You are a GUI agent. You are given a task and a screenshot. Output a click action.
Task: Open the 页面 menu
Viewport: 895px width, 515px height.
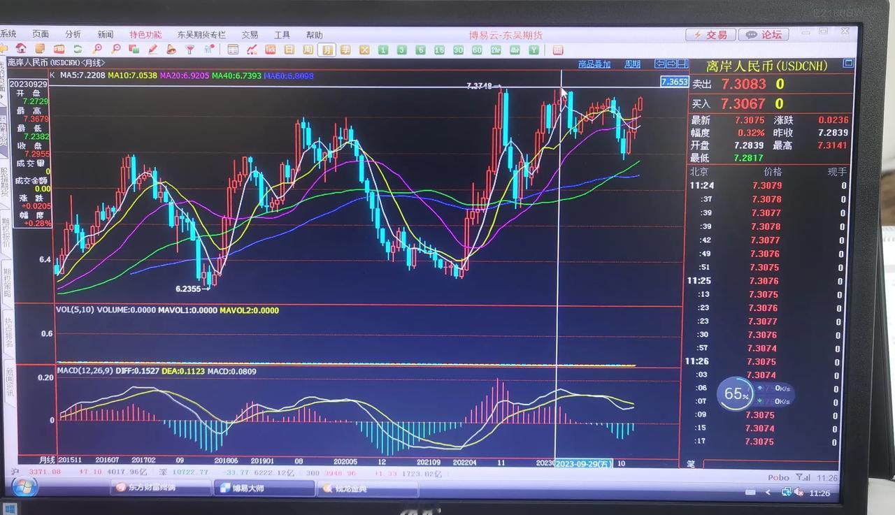(x=41, y=34)
